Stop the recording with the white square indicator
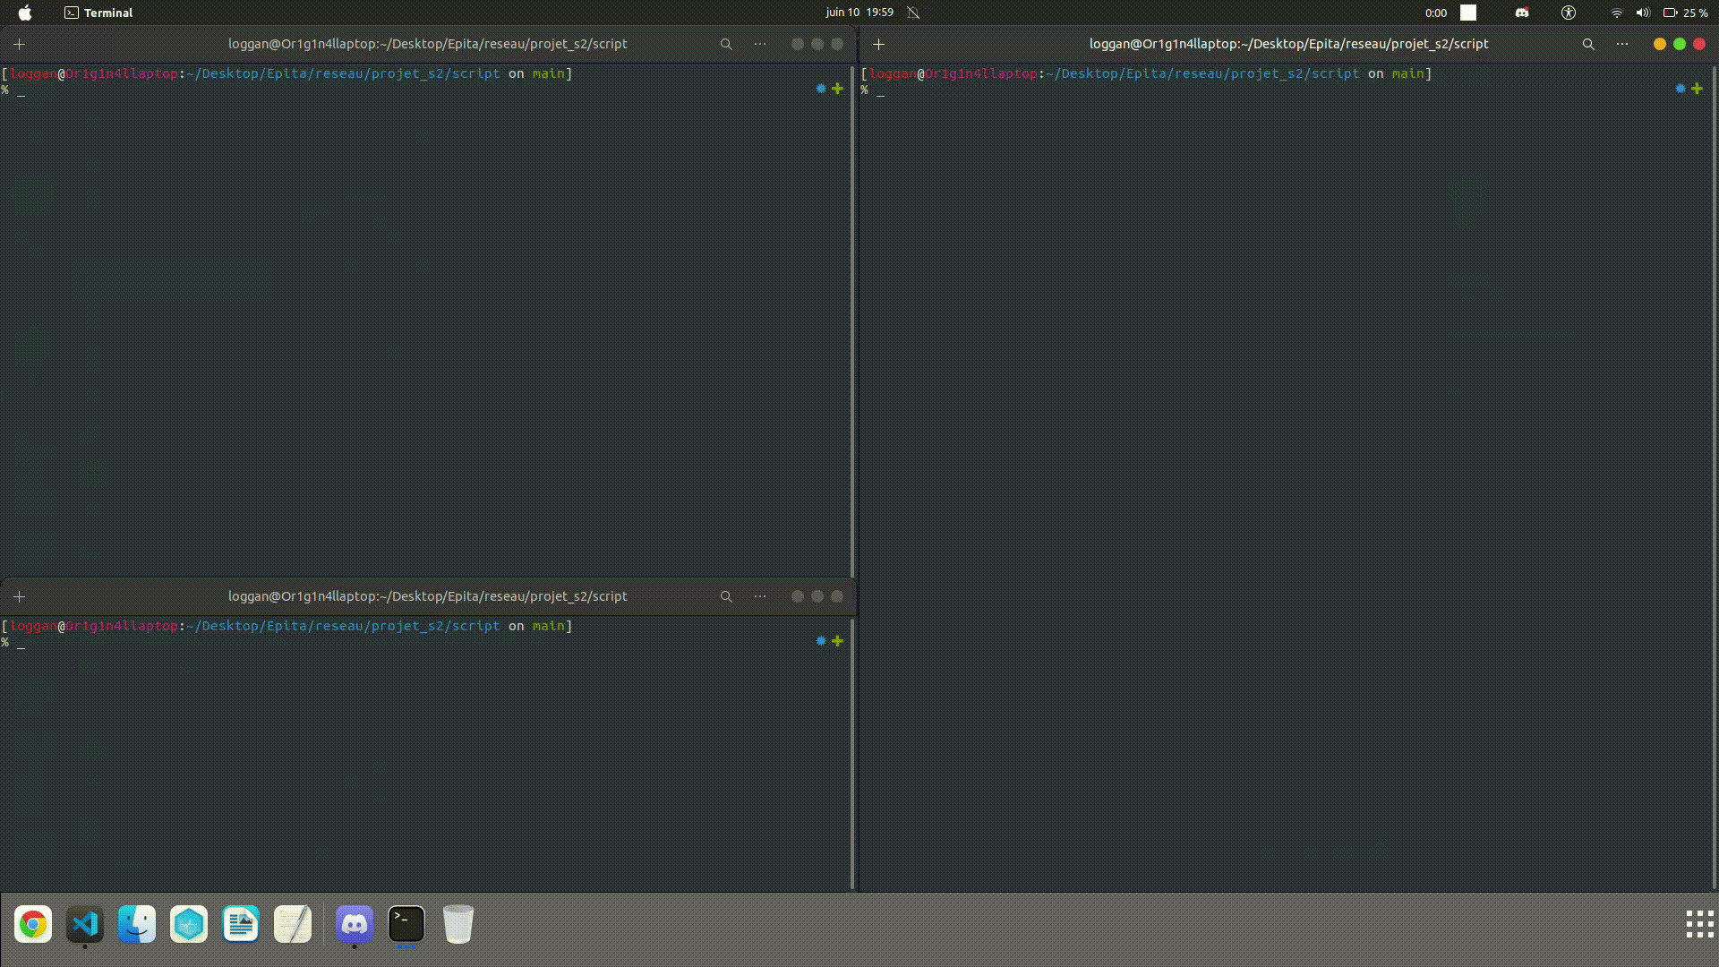 pyautogui.click(x=1468, y=13)
